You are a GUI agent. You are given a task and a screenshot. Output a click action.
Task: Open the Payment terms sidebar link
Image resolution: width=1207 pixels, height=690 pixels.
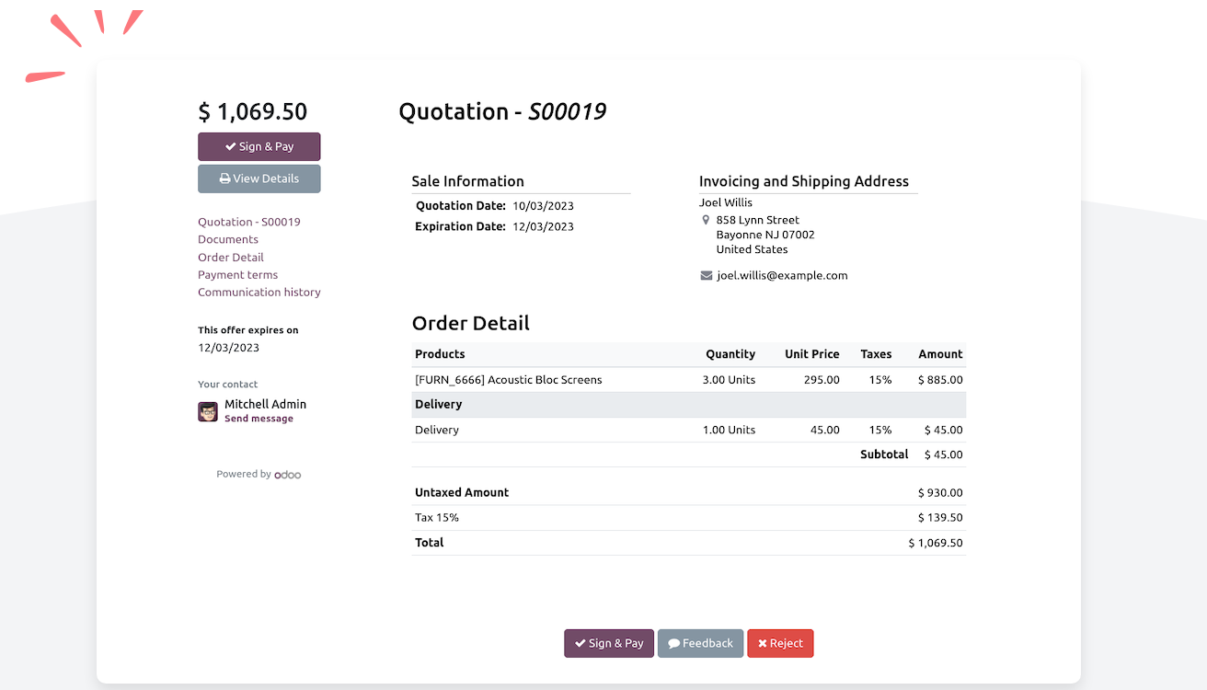[x=237, y=275]
